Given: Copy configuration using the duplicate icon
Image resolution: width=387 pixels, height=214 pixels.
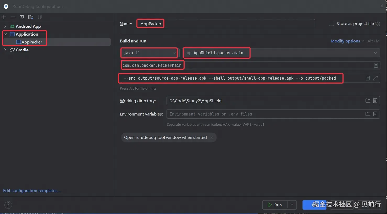Looking at the screenshot, I should click(22, 17).
